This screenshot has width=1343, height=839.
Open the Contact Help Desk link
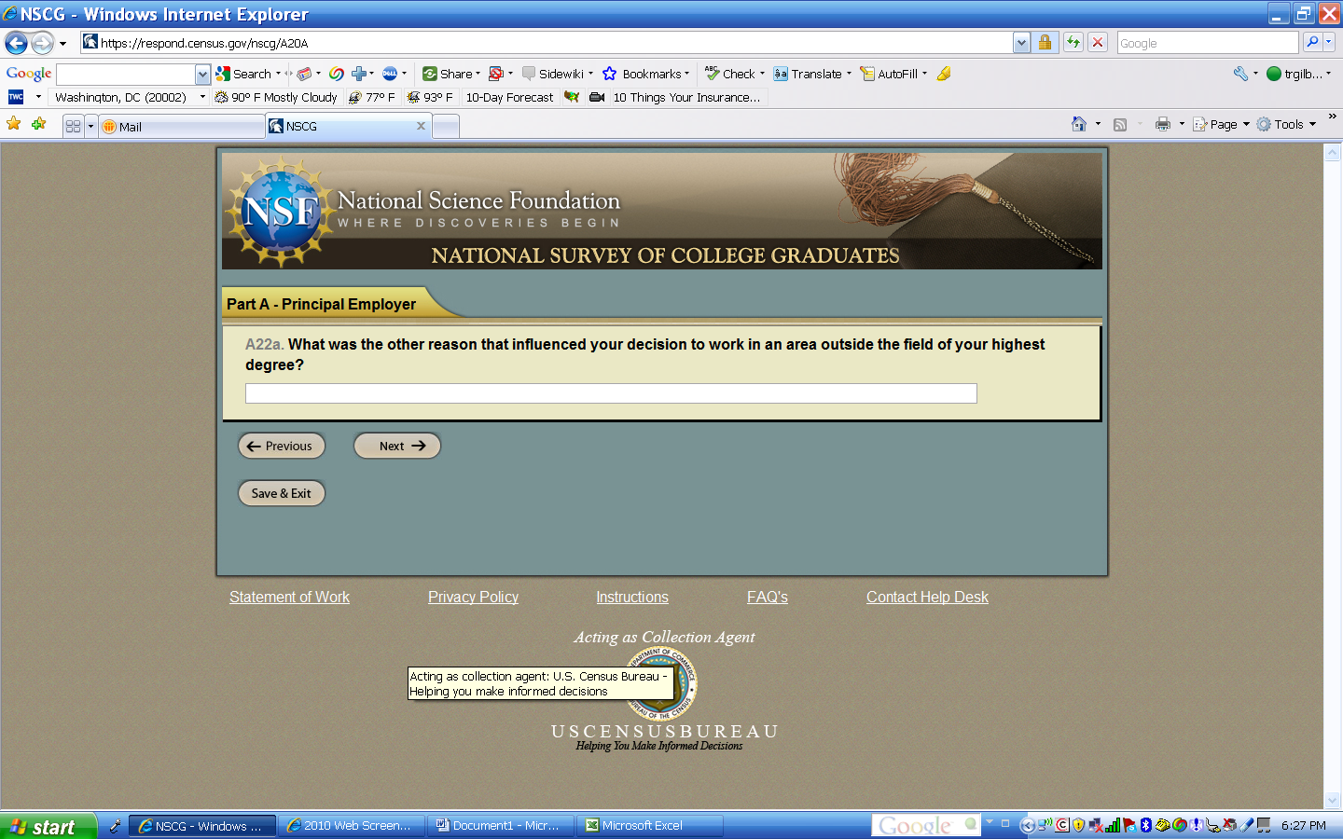click(x=926, y=597)
